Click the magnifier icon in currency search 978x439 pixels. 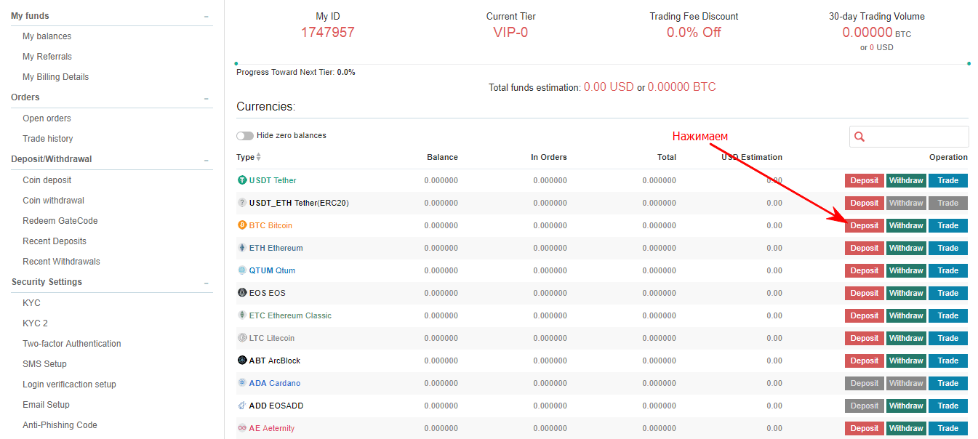click(859, 137)
